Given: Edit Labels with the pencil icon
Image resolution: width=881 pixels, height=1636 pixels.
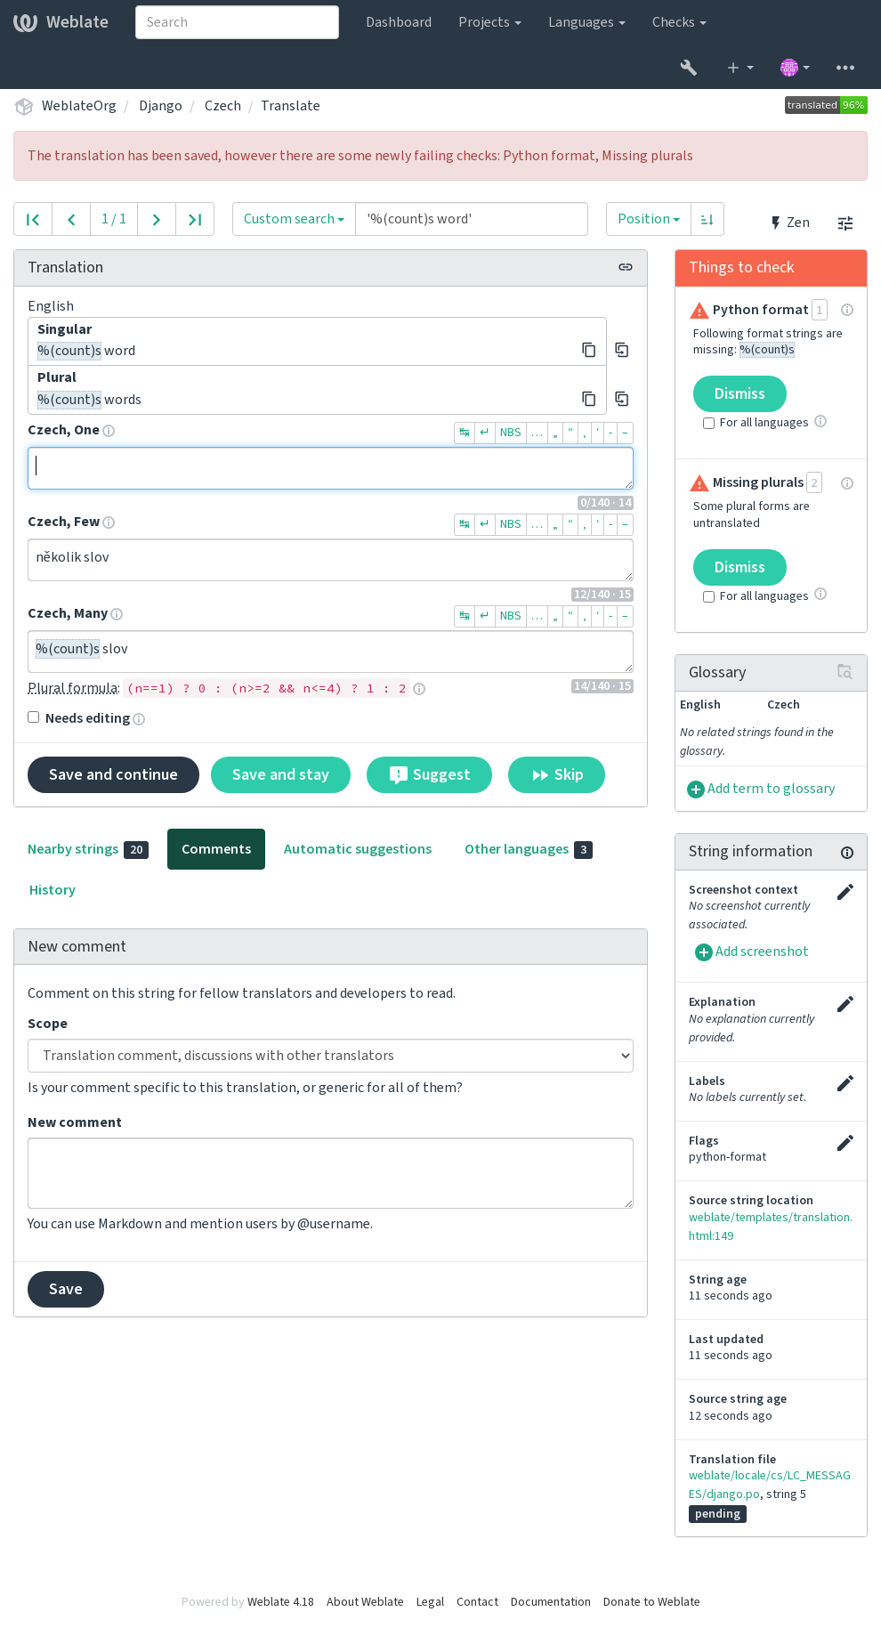Looking at the screenshot, I should click(845, 1083).
